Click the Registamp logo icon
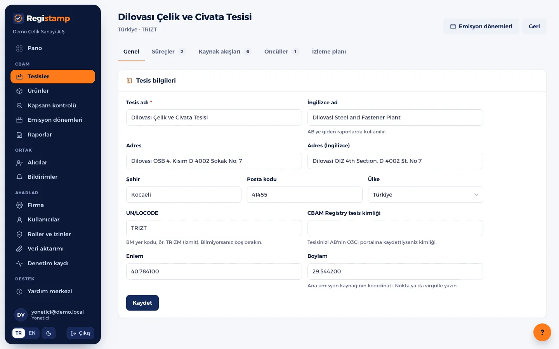The image size is (559, 349). point(18,18)
